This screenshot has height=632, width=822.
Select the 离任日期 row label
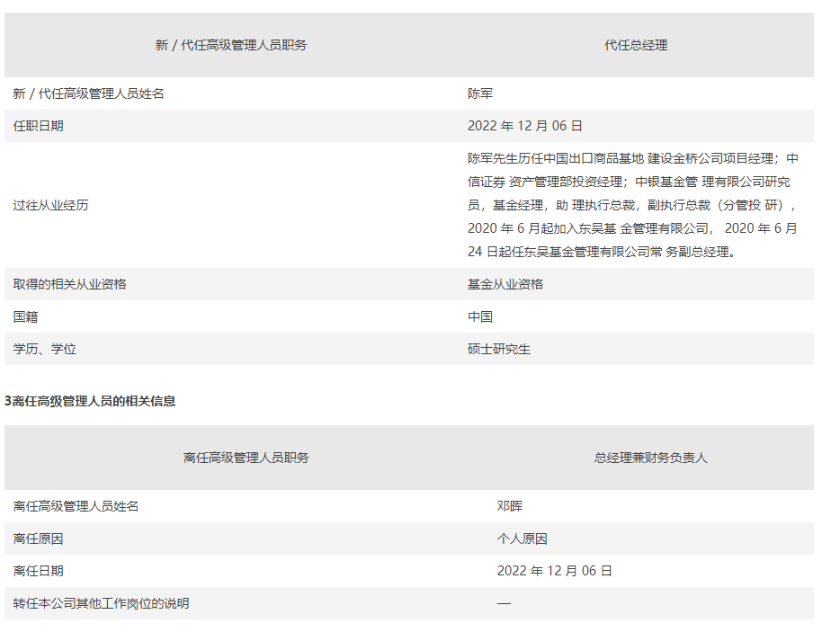coord(39,571)
